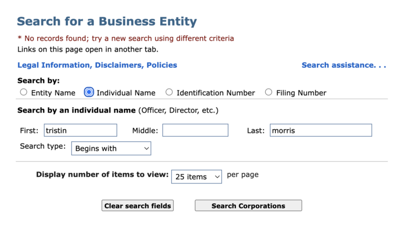
Task: Click the First name field containing 'tristin'
Action: (80, 130)
